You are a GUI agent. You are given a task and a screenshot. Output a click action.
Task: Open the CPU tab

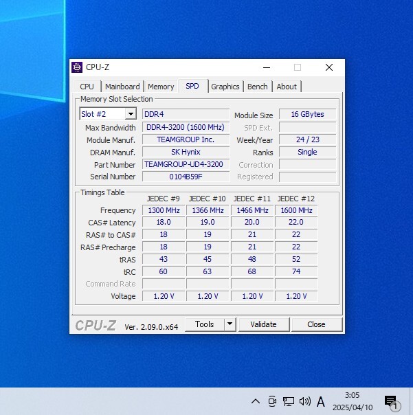[87, 87]
